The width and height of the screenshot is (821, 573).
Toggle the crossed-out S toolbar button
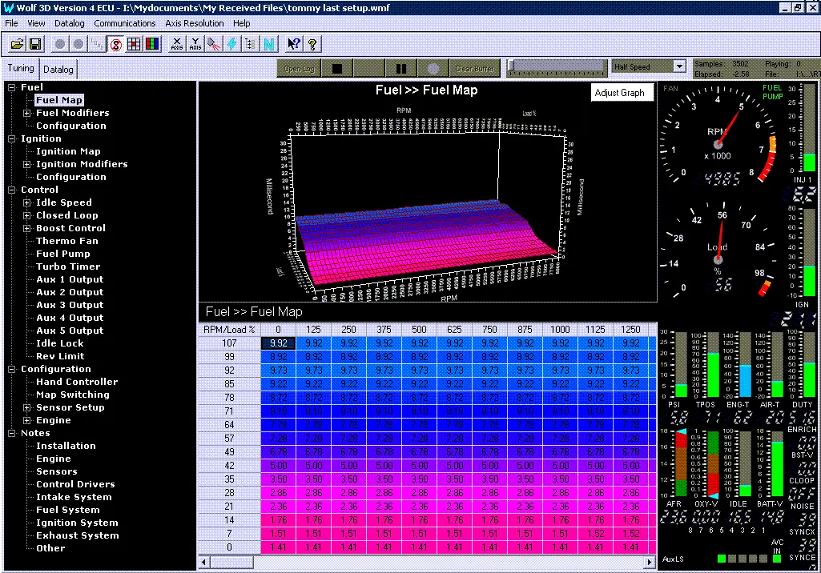[115, 44]
